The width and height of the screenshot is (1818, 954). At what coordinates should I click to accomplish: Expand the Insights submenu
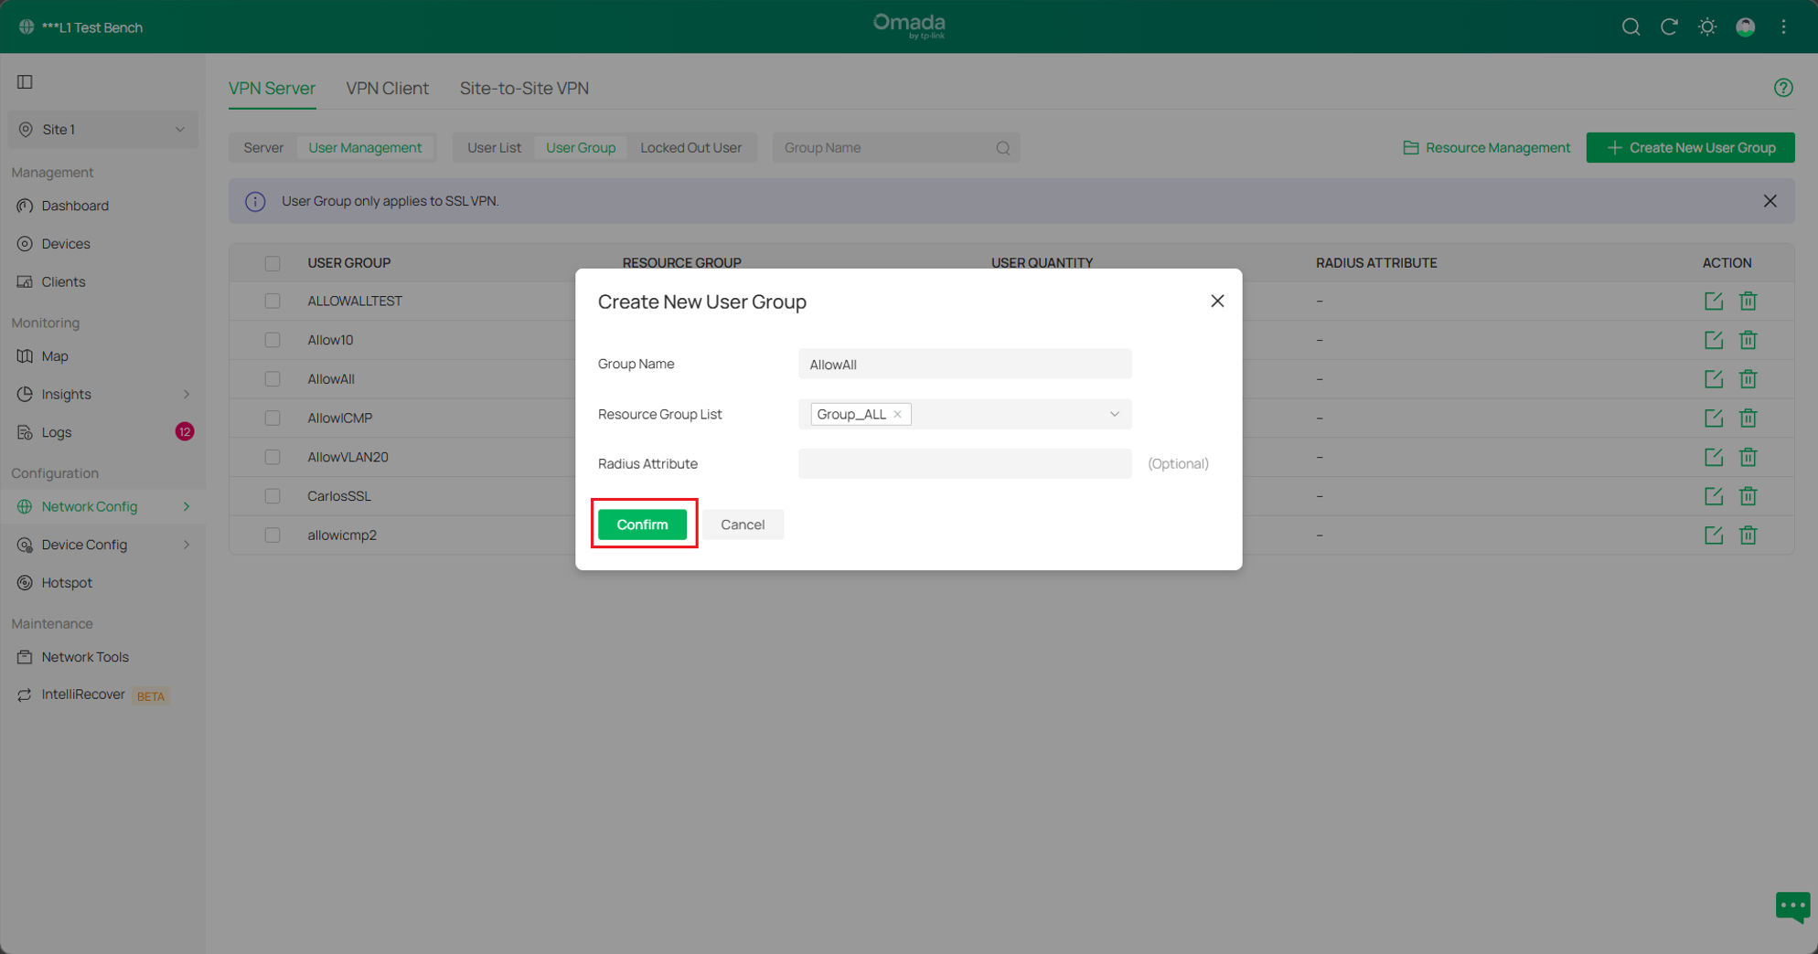187,395
